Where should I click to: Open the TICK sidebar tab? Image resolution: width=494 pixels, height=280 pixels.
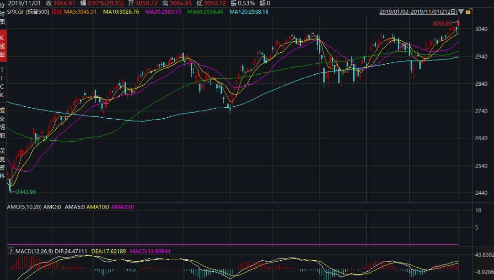pyautogui.click(x=3, y=82)
